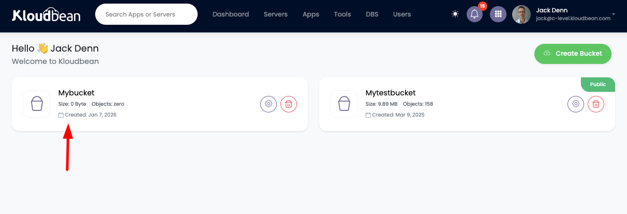Image resolution: width=627 pixels, height=214 pixels.
Task: Click the trash icon for Mytestbucket
Action: coord(596,104)
